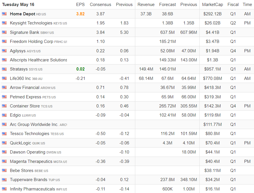Open the Edgio LLNW:US link
The image size is (254, 193).
(x=23, y=115)
